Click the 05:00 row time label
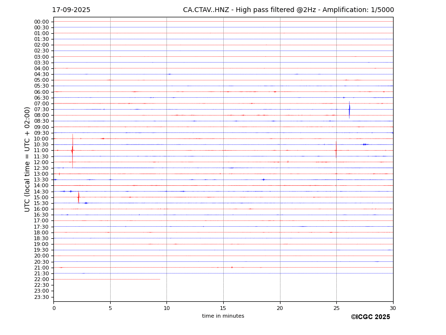The image size is (446, 335). click(41, 80)
